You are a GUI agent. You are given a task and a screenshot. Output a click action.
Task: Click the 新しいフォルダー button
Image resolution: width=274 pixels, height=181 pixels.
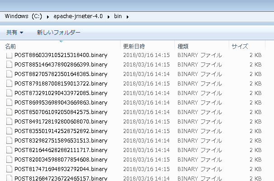[x=58, y=33]
